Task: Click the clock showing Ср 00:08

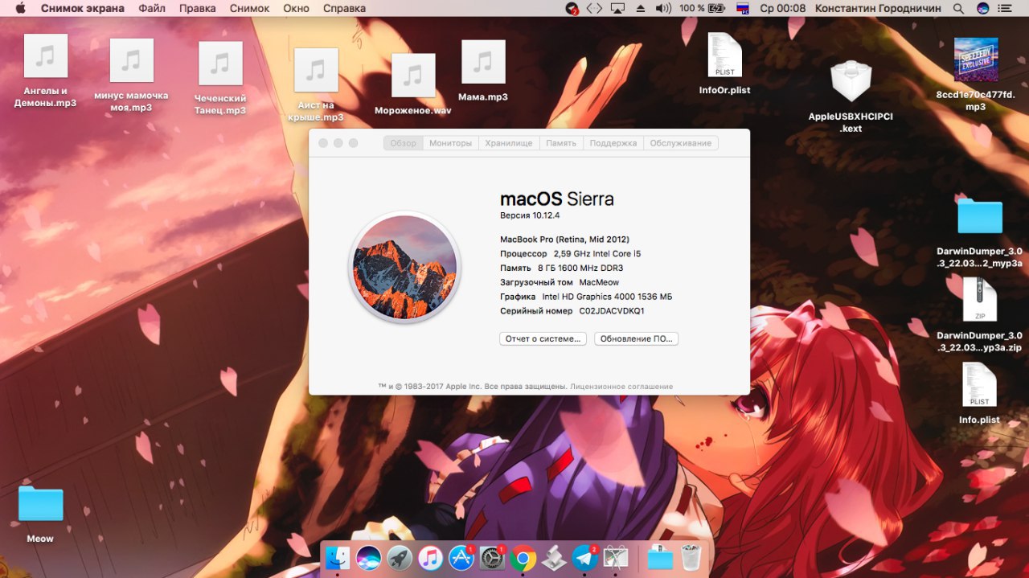Action: coord(782,8)
